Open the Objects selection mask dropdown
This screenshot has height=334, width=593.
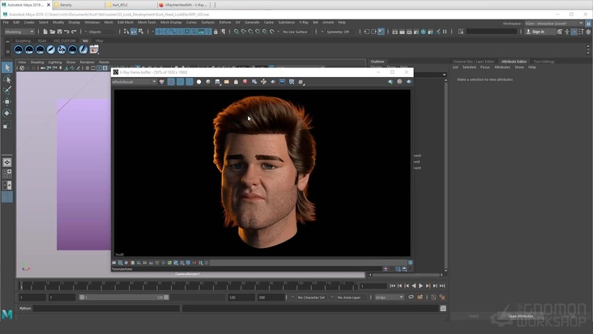(x=101, y=32)
